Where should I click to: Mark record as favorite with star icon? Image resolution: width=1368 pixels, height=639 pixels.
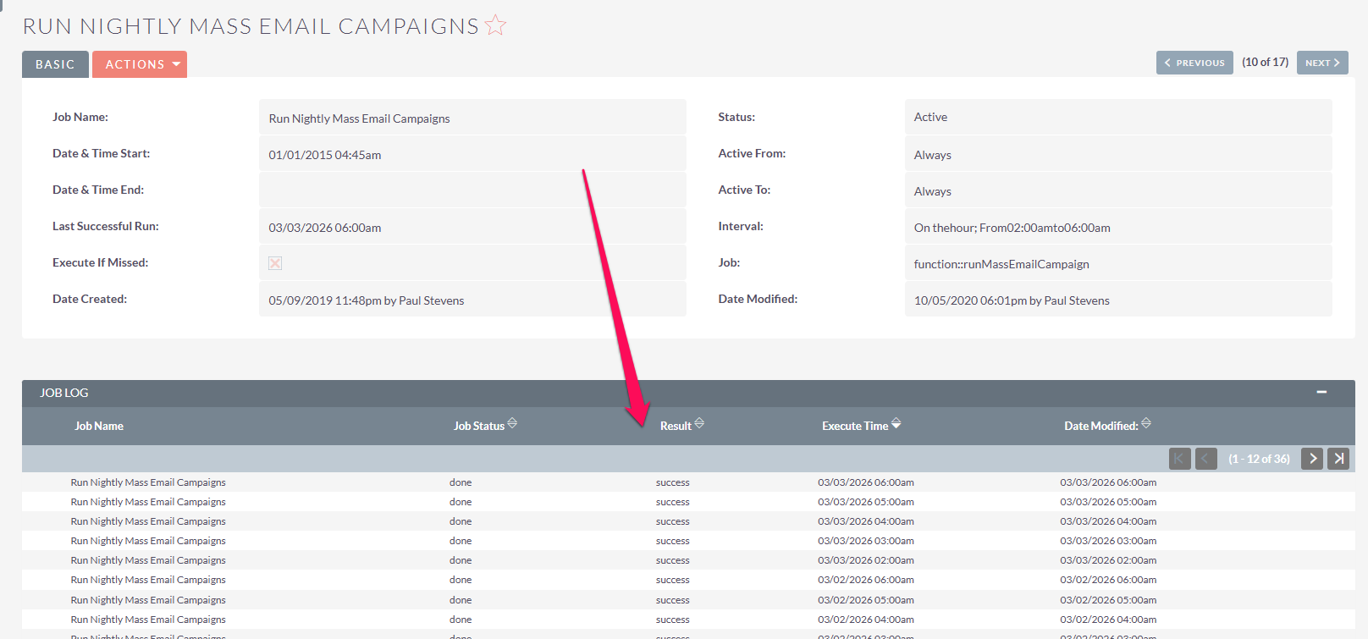coord(495,26)
